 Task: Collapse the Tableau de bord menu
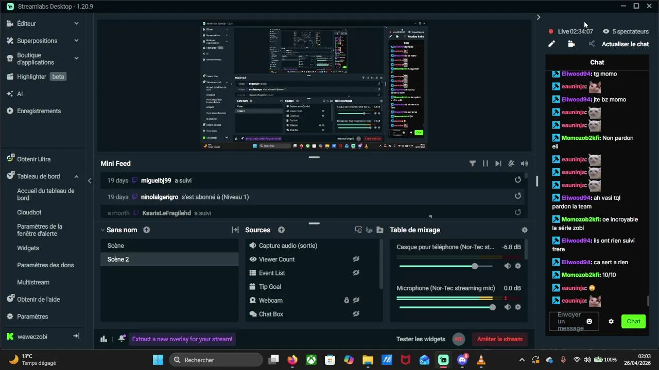[x=76, y=176]
